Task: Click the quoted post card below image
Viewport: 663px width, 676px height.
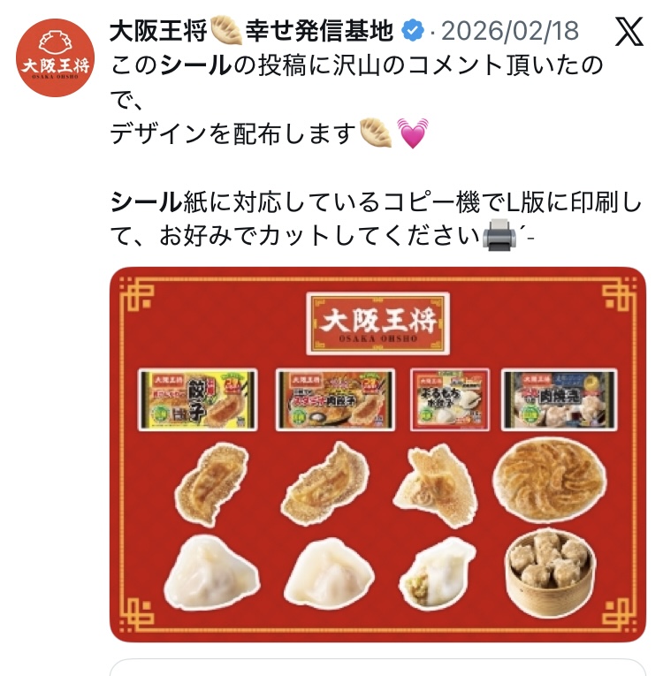Action: pos(377,667)
